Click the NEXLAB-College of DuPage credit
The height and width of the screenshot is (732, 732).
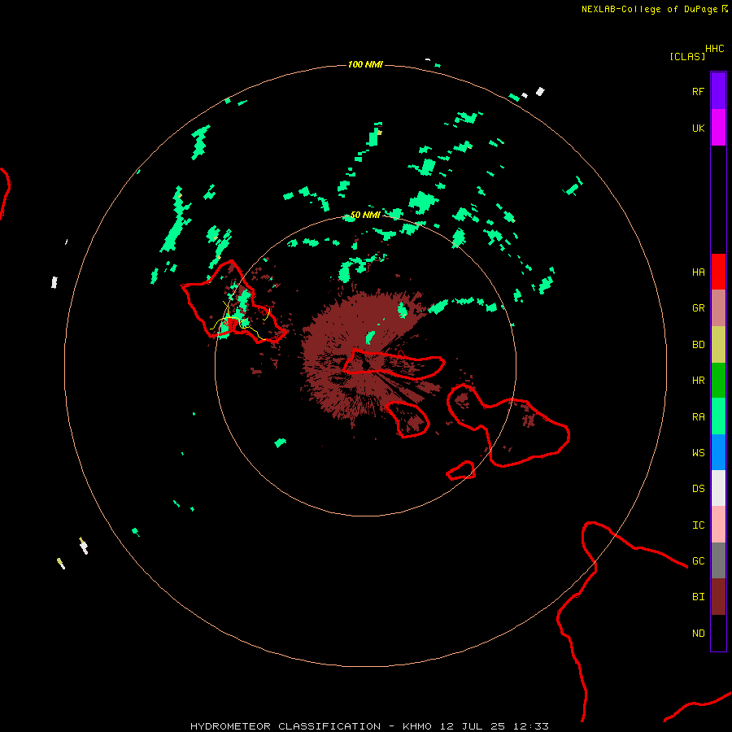point(649,9)
